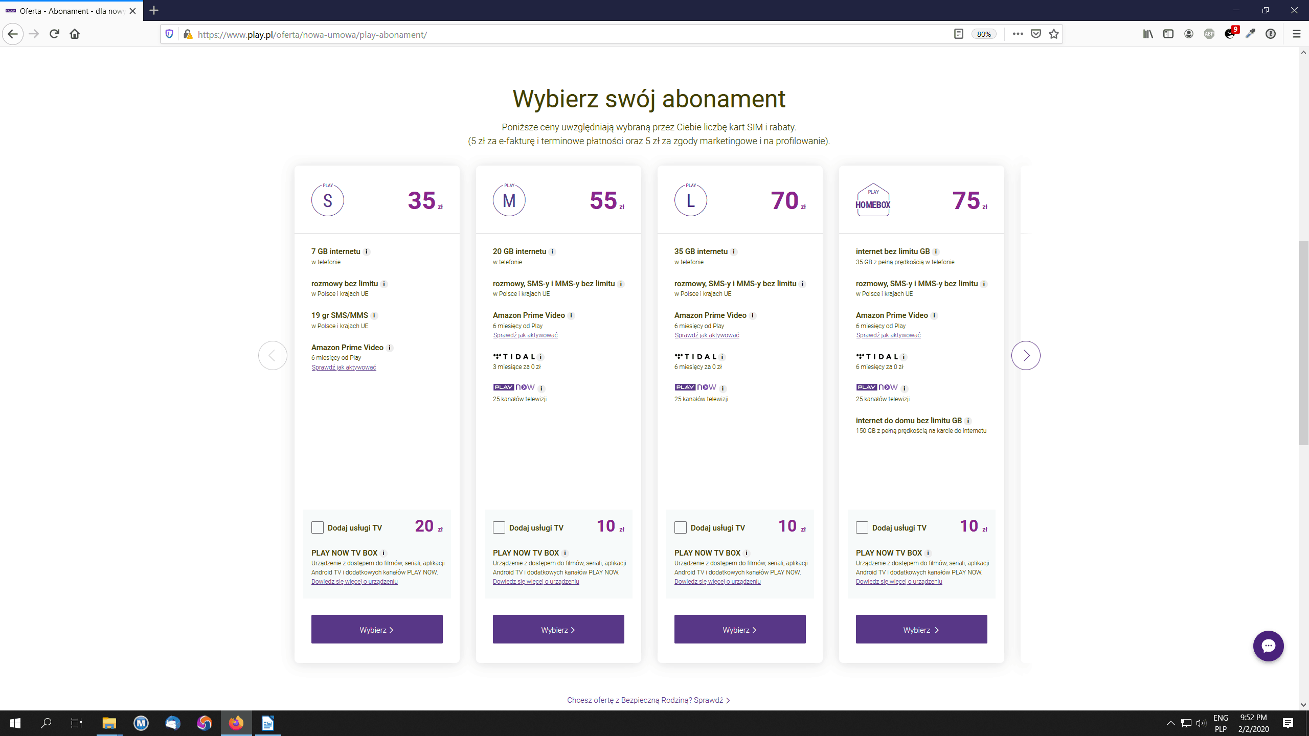Show TIDAL info in the Play M plan
The image size is (1309, 736).
(541, 357)
